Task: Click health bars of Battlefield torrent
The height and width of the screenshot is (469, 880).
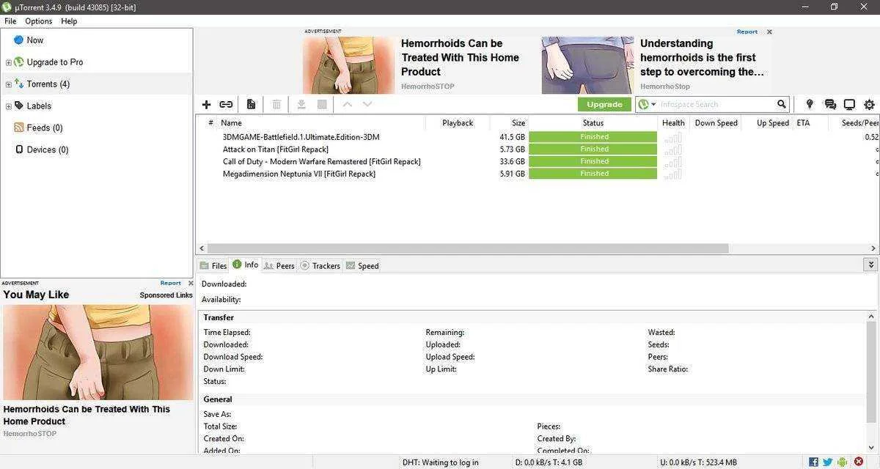Action: click(672, 137)
